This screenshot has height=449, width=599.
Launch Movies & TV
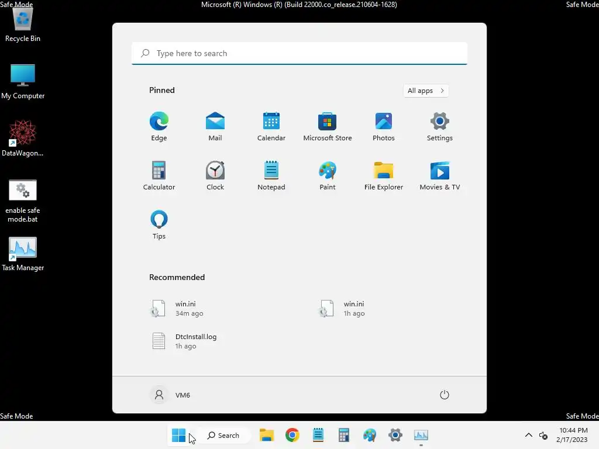click(440, 175)
